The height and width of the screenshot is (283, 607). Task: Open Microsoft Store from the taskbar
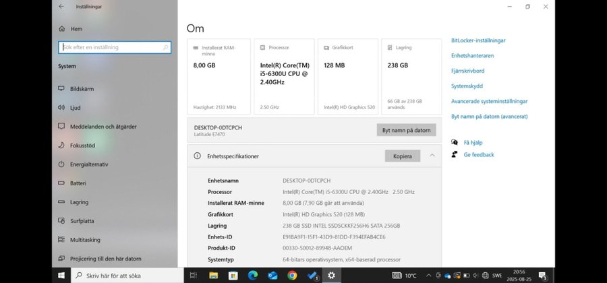click(x=233, y=276)
